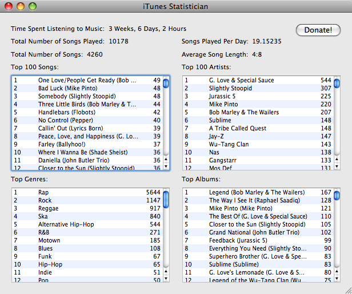Select song Bad Luck (Mike Pinto)
This screenshot has height=294, width=352.
(x=87, y=88)
